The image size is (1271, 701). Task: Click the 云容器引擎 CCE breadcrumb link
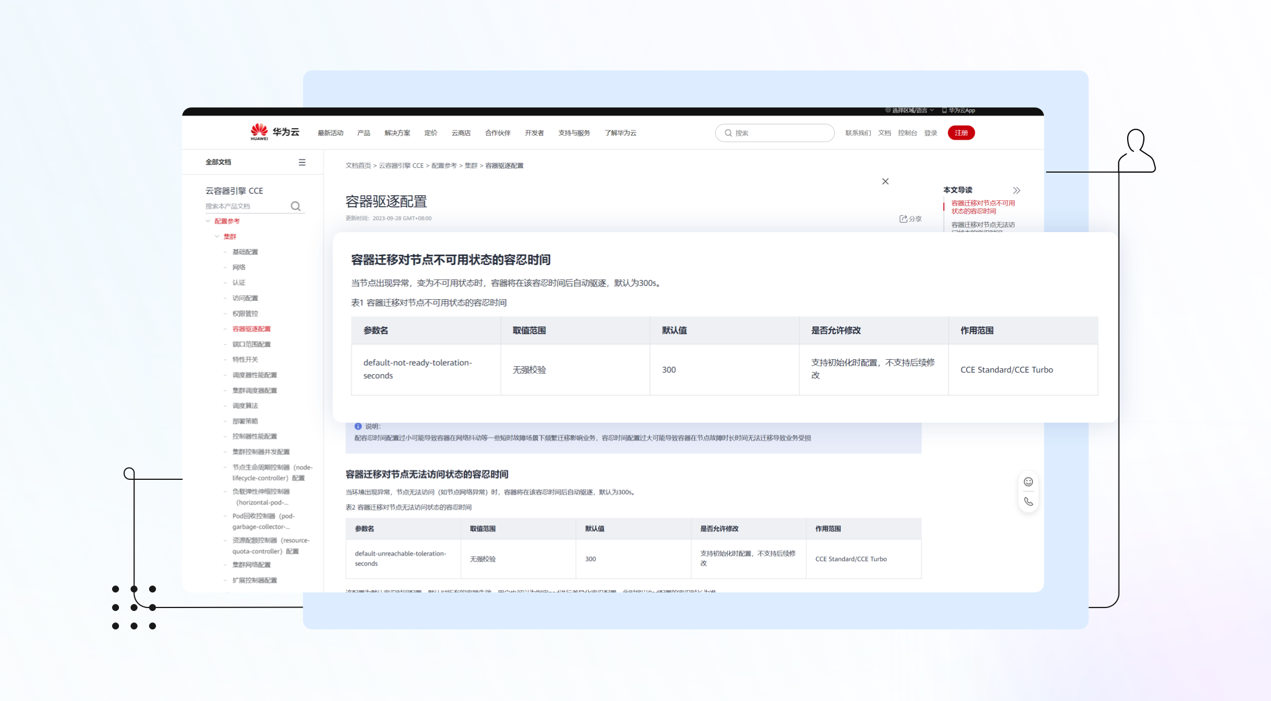point(401,166)
